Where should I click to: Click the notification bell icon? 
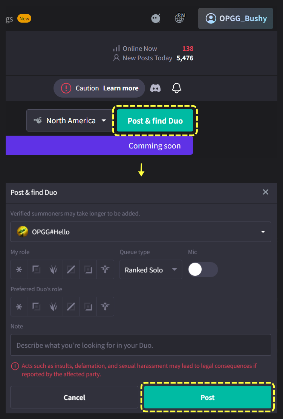176,88
